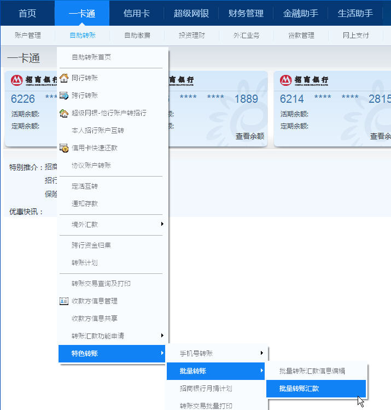Click the bank logo on the 6226 card
This screenshot has height=410, width=391.
pos(33,81)
